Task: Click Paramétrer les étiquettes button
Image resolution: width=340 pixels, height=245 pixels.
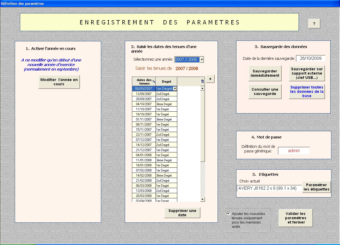Action: tap(316, 187)
